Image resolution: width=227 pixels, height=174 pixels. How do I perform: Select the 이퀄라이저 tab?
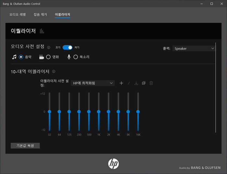[62, 15]
